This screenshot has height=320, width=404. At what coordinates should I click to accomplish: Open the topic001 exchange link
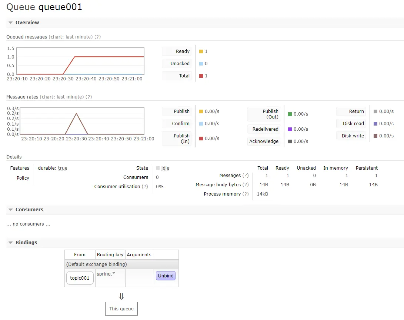80,278
